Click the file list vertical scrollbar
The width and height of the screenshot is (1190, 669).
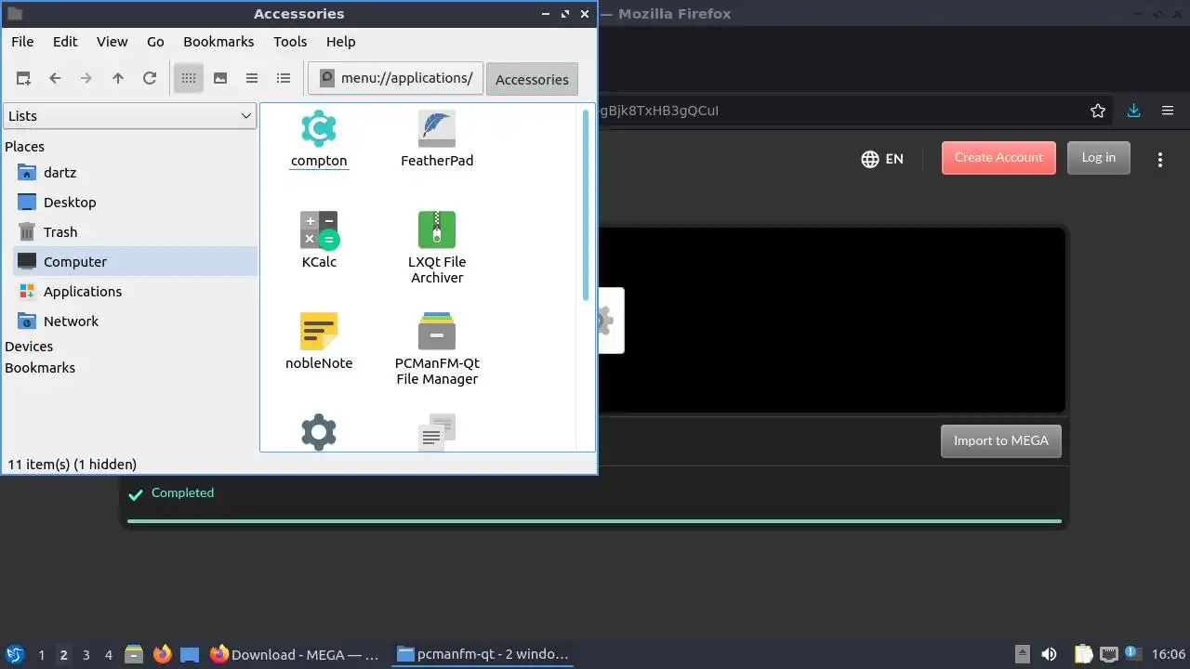586,204
